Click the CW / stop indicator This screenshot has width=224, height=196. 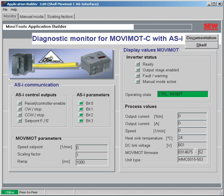point(20,109)
